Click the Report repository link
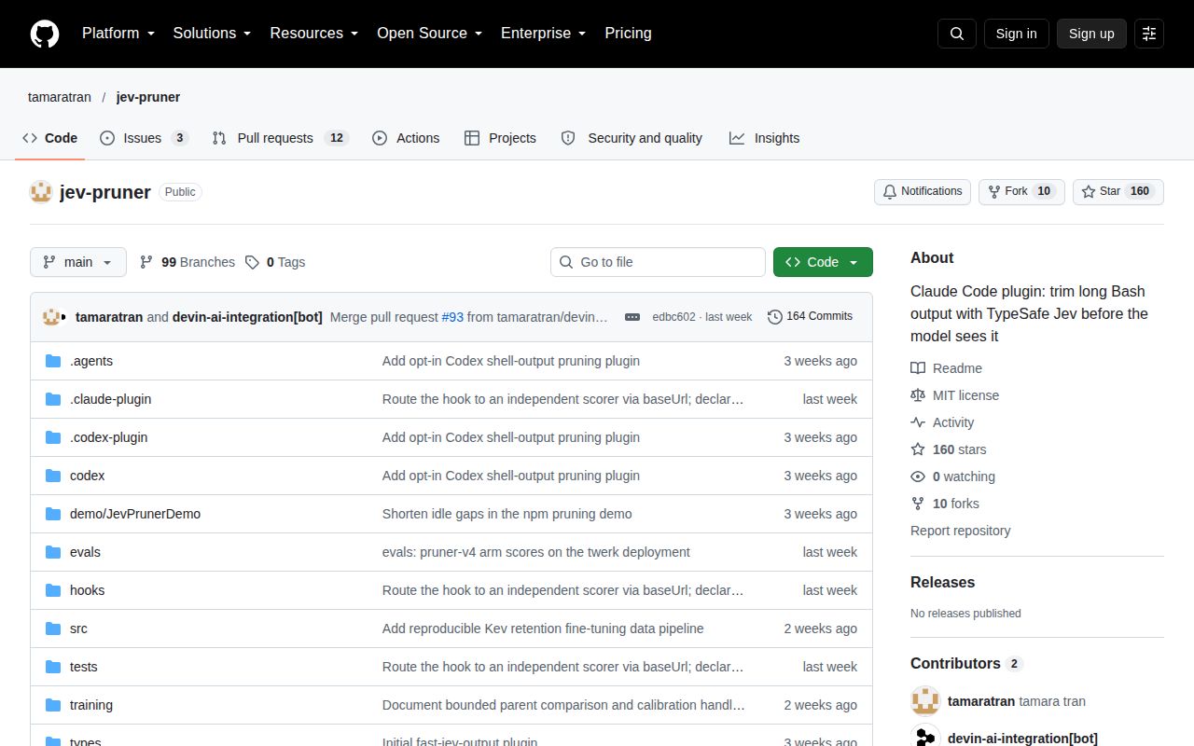The height and width of the screenshot is (746, 1194). click(961, 531)
